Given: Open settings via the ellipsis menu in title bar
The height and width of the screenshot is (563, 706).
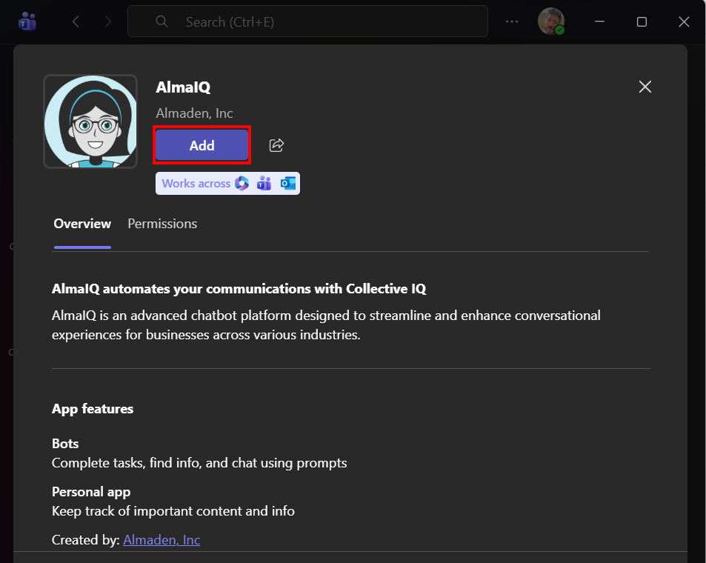Looking at the screenshot, I should tap(511, 21).
